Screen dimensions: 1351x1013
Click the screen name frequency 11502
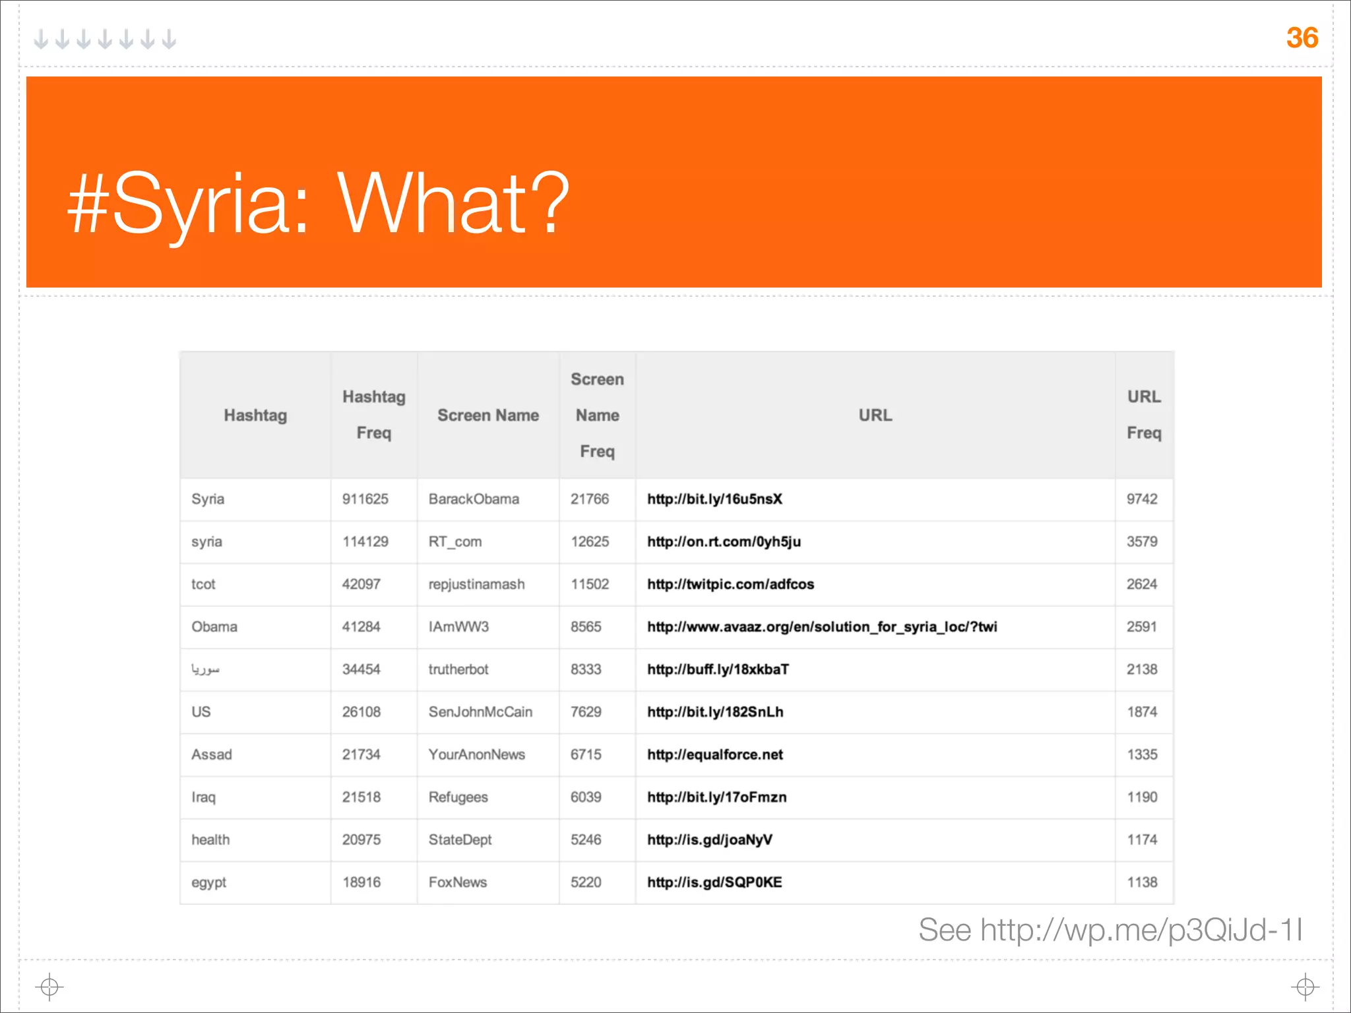point(590,584)
